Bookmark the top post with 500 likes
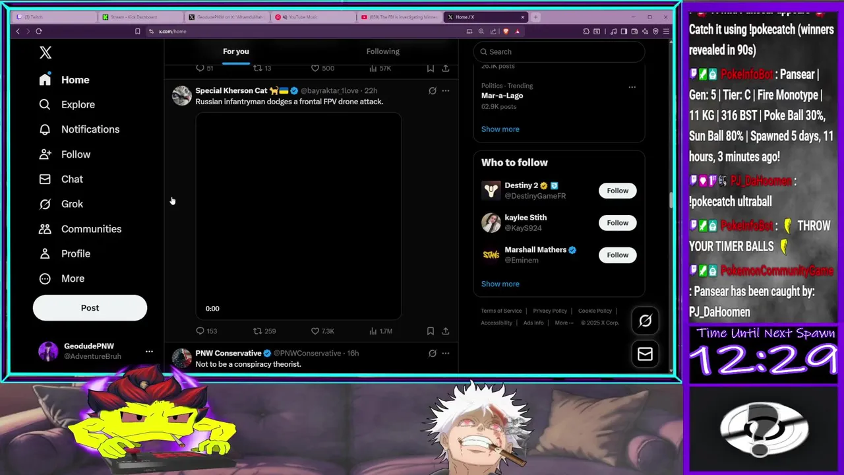This screenshot has height=475, width=844. point(431,69)
